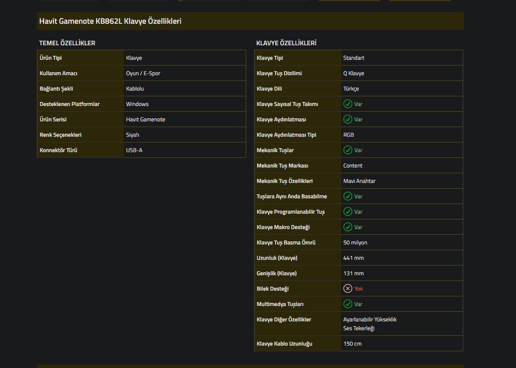The height and width of the screenshot is (368, 516).
Task: Click the Bilek Desteği label
Action: point(273,289)
